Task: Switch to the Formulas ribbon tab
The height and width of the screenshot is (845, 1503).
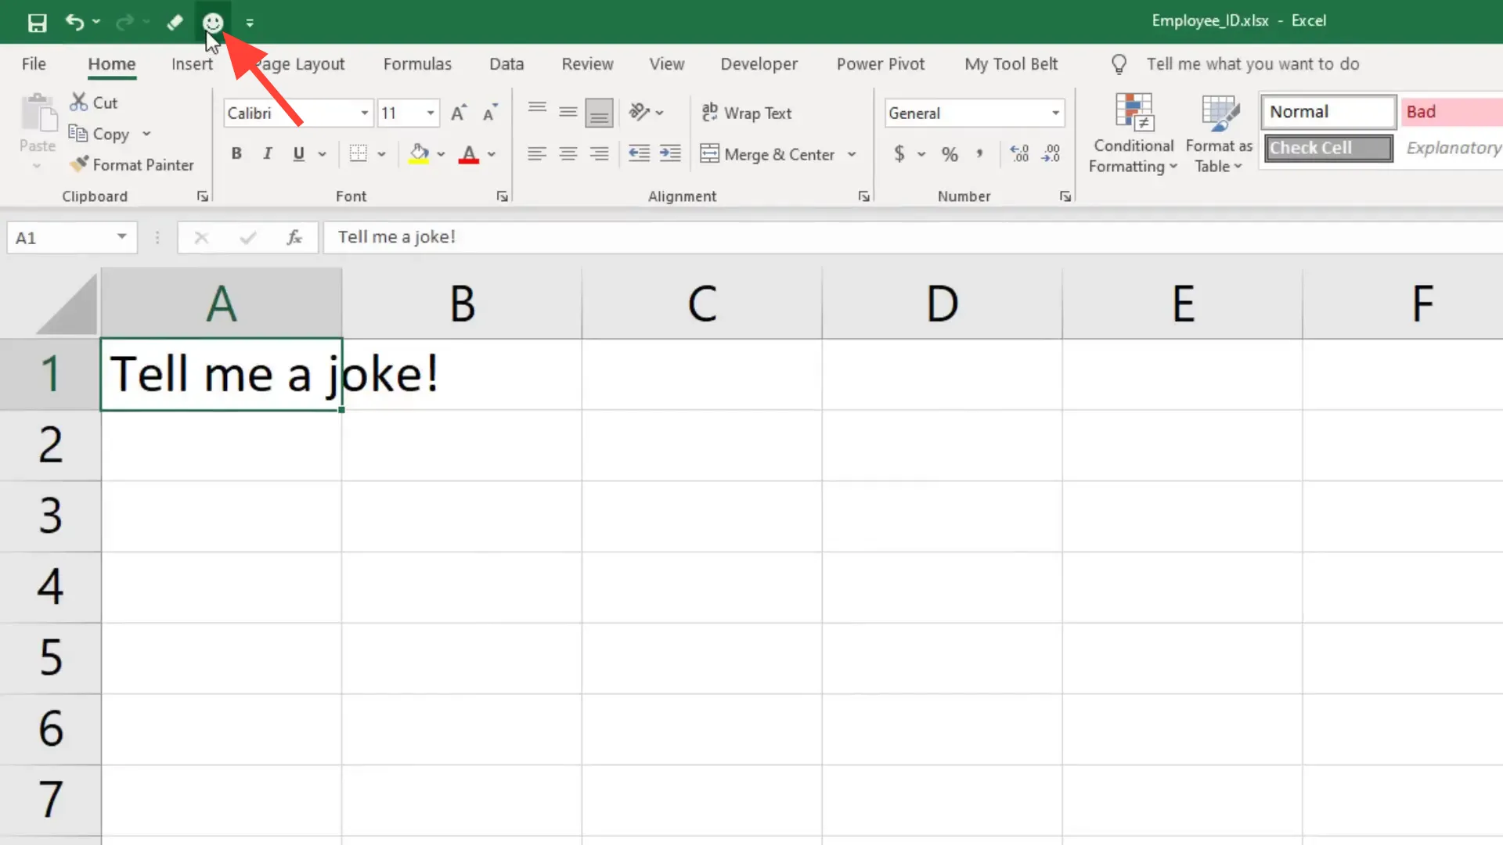Action: [417, 64]
